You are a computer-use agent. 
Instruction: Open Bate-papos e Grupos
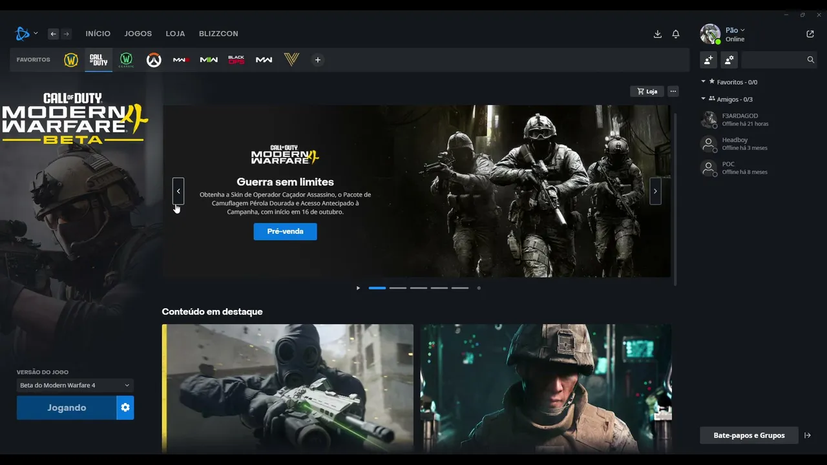point(749,435)
